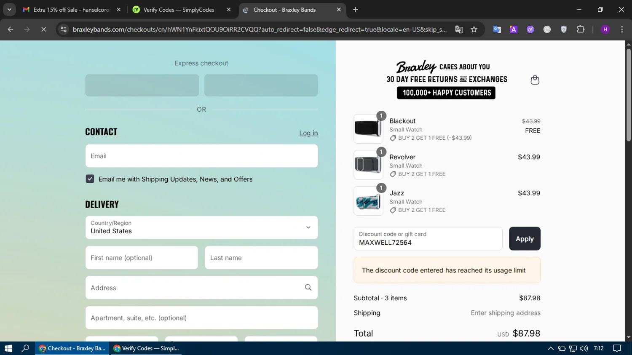Image resolution: width=632 pixels, height=355 pixels.
Task: Click the Log in link
Action: pyautogui.click(x=308, y=133)
